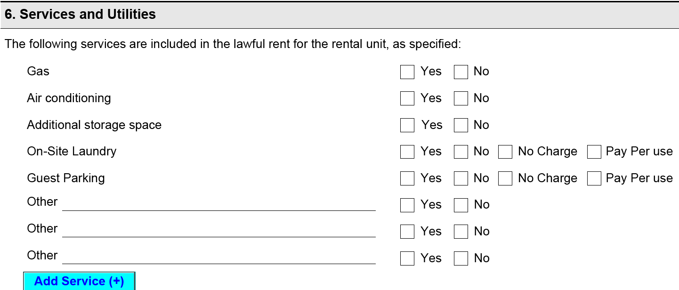Image resolution: width=679 pixels, height=290 pixels.
Task: Check Pay Per use for On-Site Laundry
Action: pos(594,152)
